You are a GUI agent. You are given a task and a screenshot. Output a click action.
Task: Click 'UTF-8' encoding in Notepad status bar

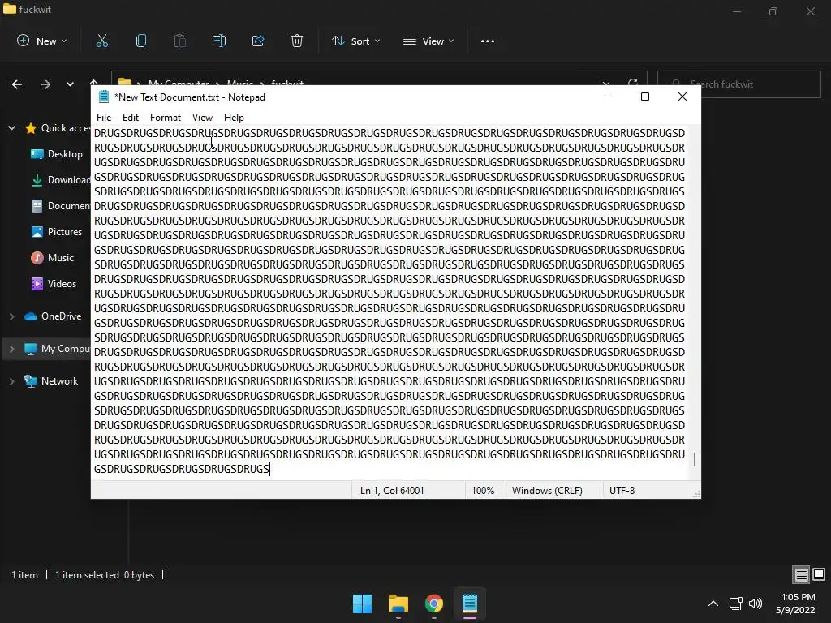pyautogui.click(x=622, y=491)
